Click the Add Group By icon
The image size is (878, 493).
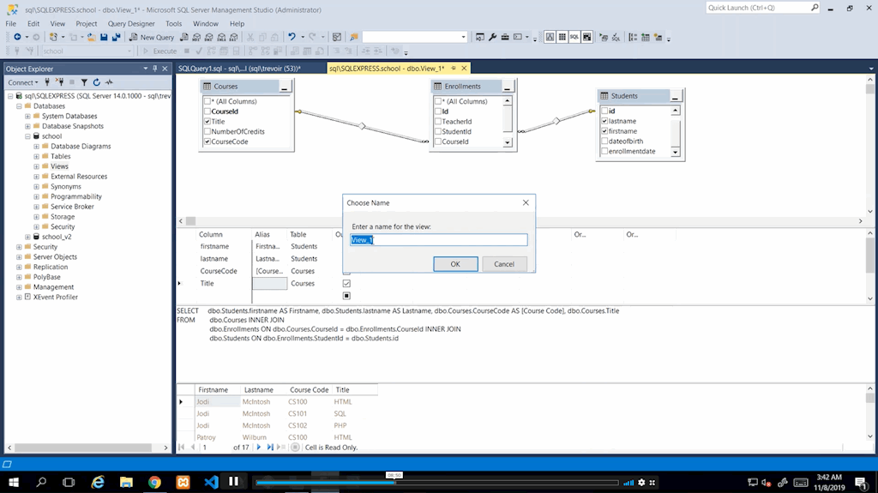[633, 37]
